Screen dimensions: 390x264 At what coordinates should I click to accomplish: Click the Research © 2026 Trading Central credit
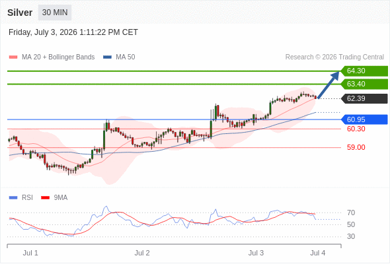point(334,57)
